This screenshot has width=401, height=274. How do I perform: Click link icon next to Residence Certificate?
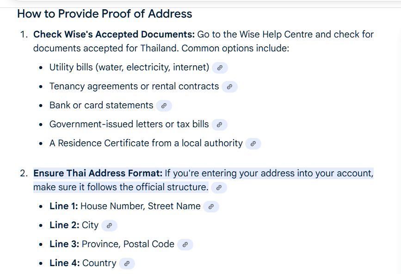point(253,143)
